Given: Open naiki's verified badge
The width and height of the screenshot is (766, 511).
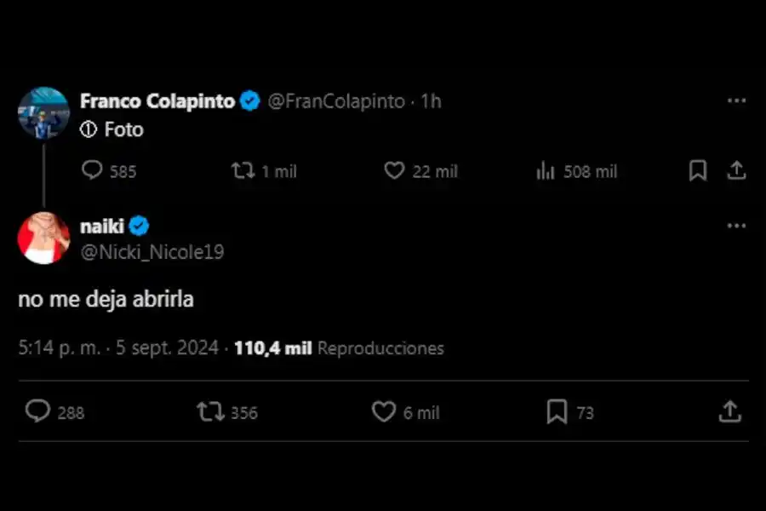Looking at the screenshot, I should [x=140, y=226].
